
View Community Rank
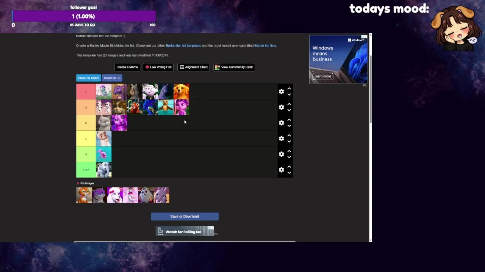234,67
